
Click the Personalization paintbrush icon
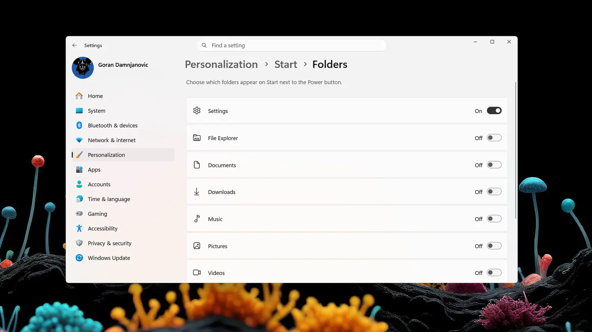[x=79, y=155]
